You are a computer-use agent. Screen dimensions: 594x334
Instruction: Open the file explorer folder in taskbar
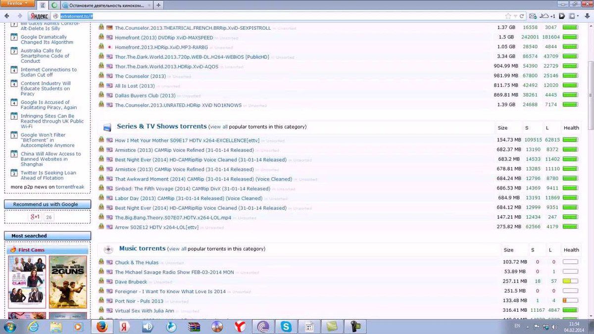tap(56, 327)
